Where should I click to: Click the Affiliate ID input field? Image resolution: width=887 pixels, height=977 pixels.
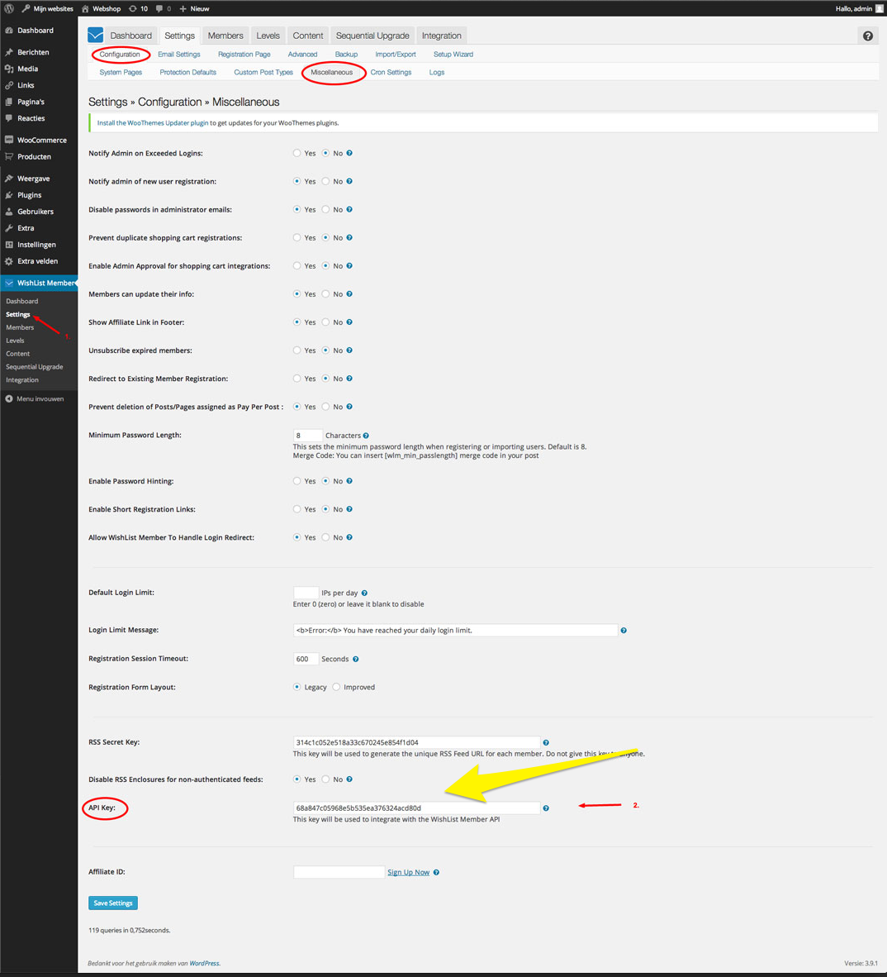click(x=339, y=872)
